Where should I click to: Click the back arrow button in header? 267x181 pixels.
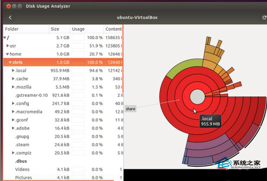pos(10,17)
